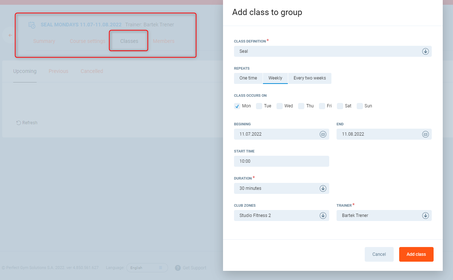The image size is (453, 280).
Task: Open the Duration dropdown
Action: tap(323, 188)
